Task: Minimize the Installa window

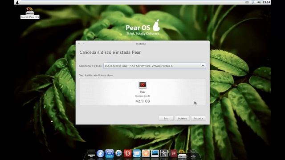Action: [84, 44]
